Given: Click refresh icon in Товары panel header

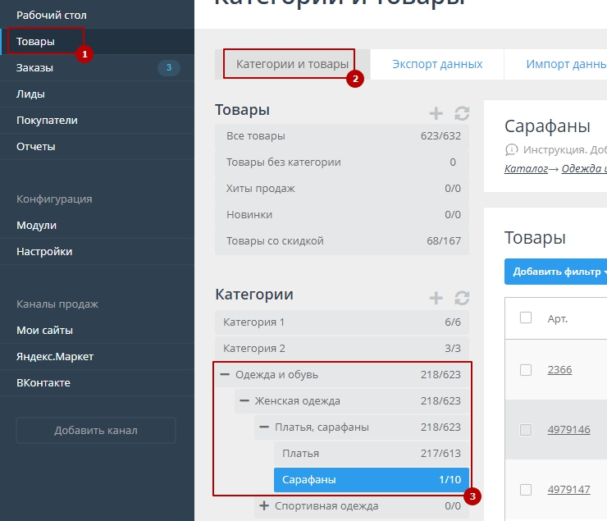Looking at the screenshot, I should (462, 113).
